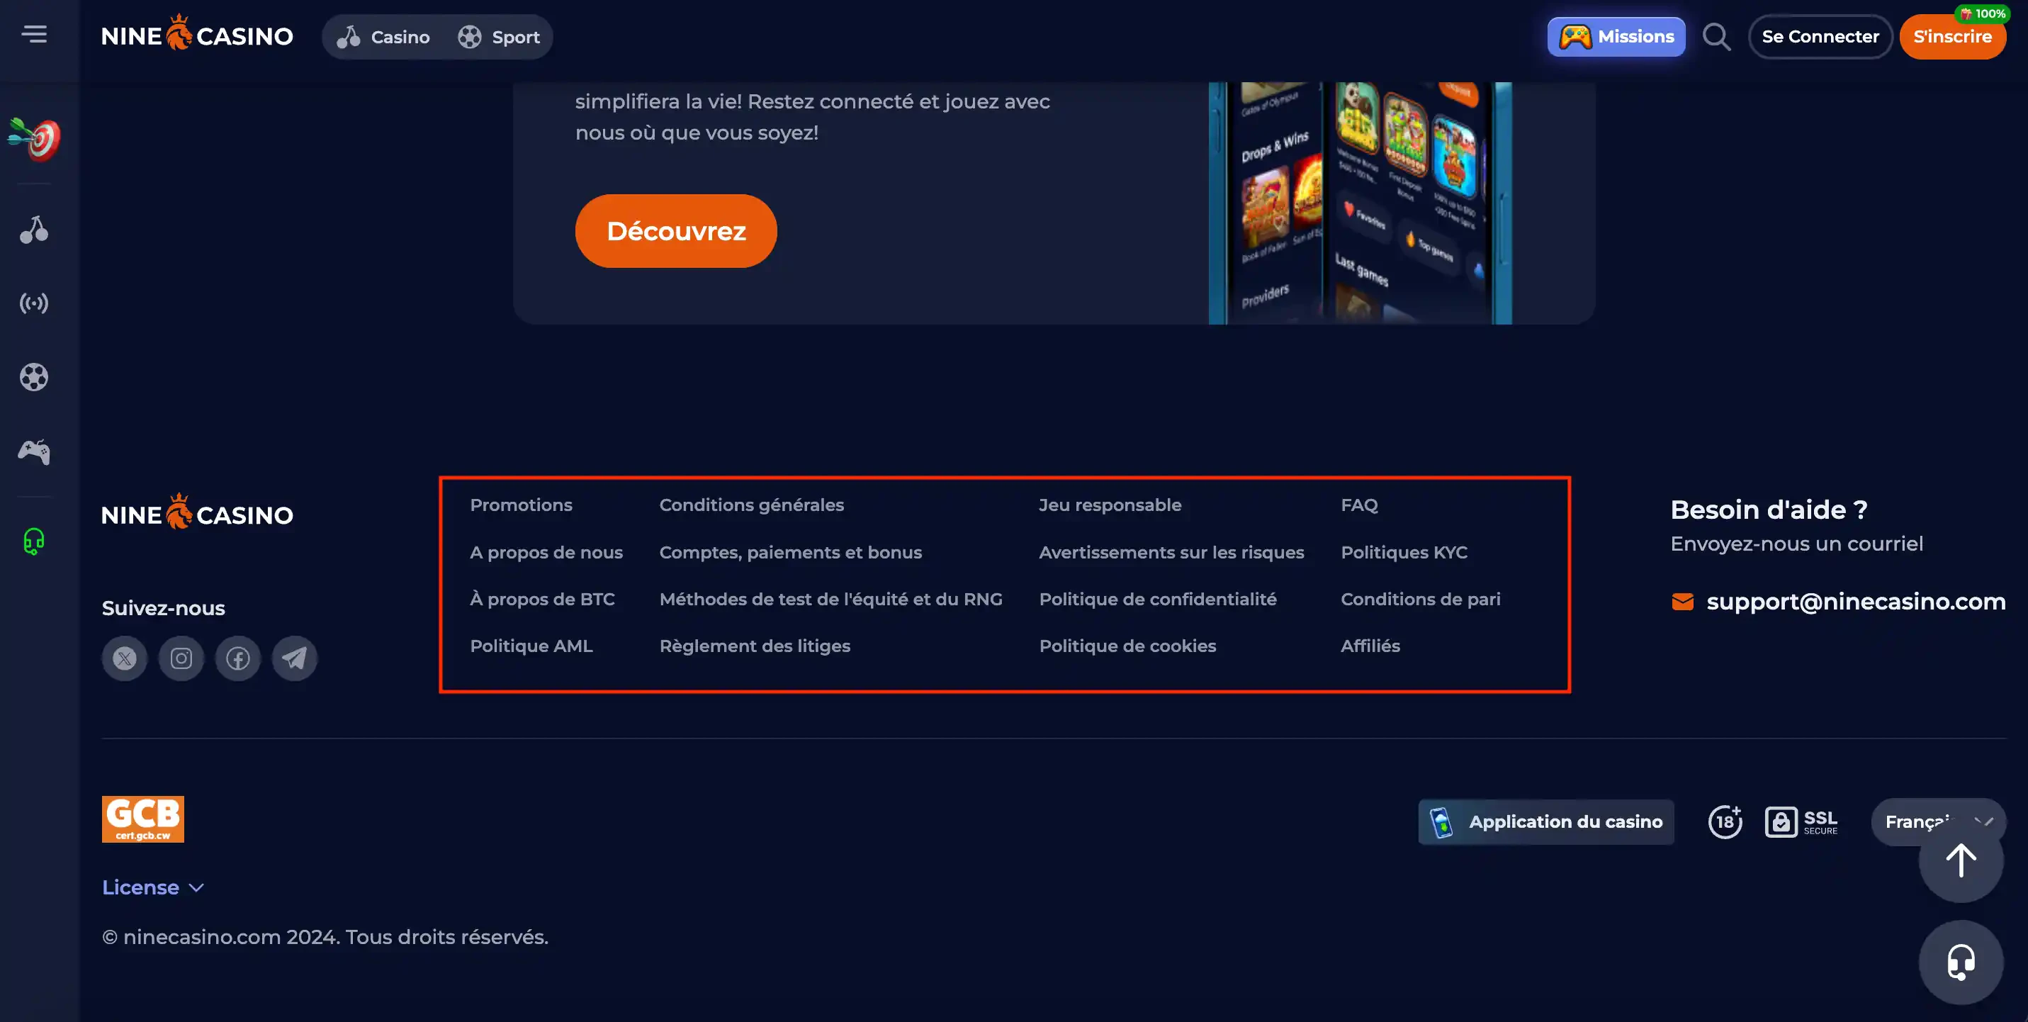The width and height of the screenshot is (2028, 1022).
Task: Open the Instagram social icon
Action: click(181, 658)
